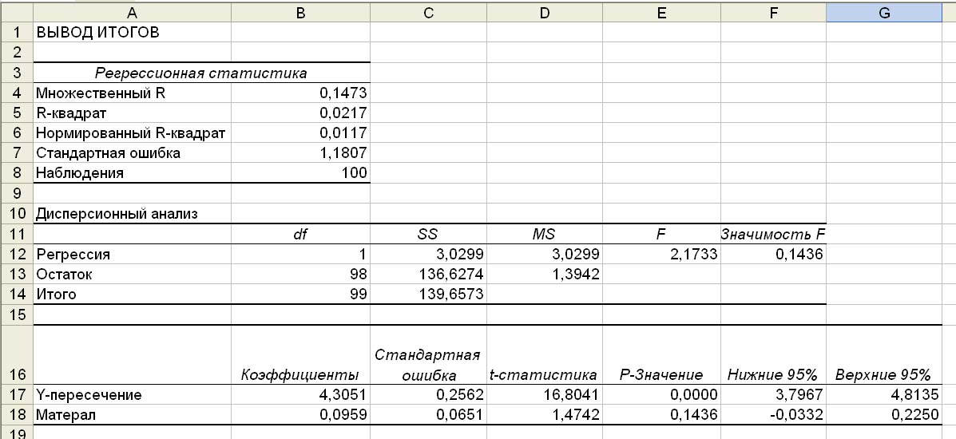
Task: Select column E header
Action: pos(661,12)
